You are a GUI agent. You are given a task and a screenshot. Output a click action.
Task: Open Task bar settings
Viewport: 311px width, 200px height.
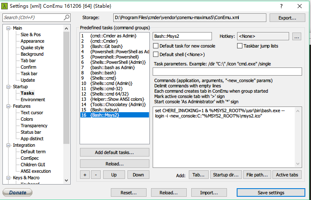click(29, 74)
